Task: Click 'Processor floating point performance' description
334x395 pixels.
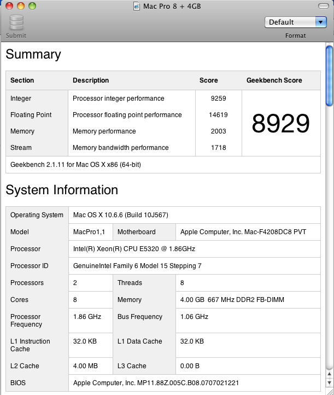Action: [x=127, y=115]
